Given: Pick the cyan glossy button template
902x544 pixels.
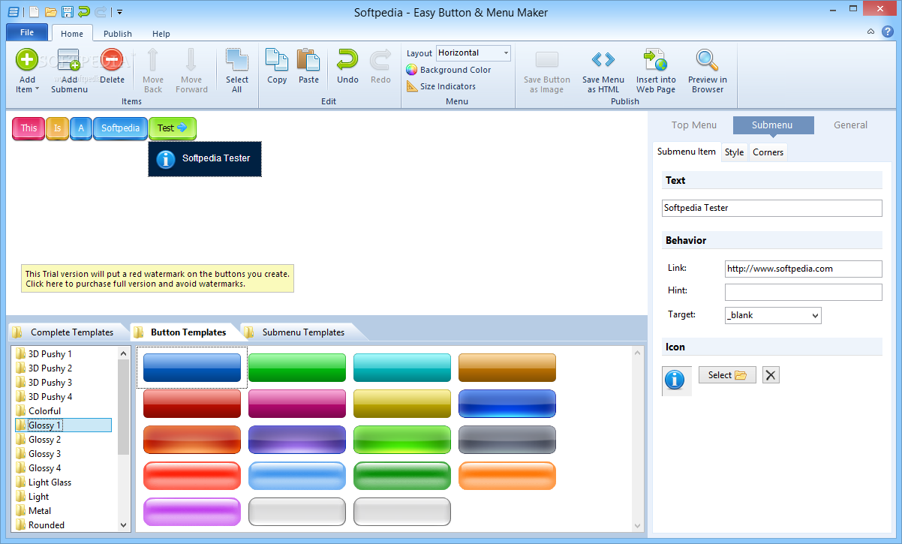Looking at the screenshot, I should (402, 368).
